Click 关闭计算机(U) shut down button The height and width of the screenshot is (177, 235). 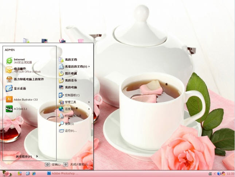[x=75, y=165]
